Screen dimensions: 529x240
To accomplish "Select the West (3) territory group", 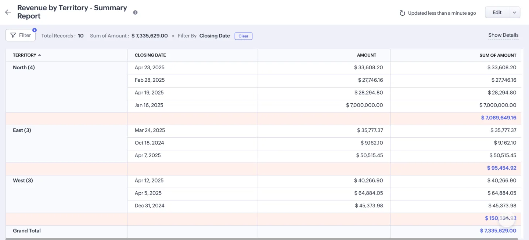I will (x=23, y=181).
